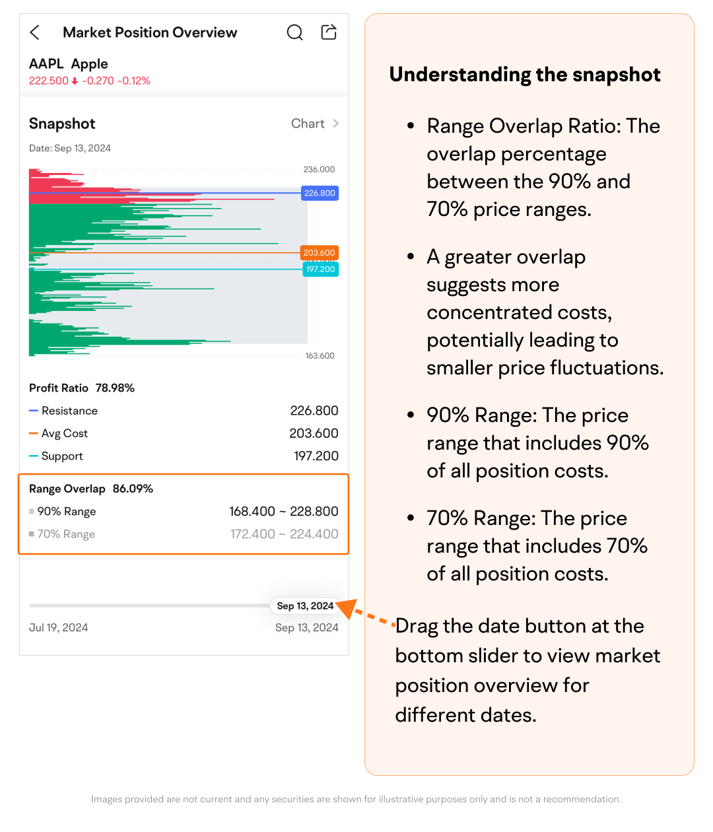Image resolution: width=713 pixels, height=832 pixels.
Task: Open the Chart view chevron
Action: click(x=336, y=123)
